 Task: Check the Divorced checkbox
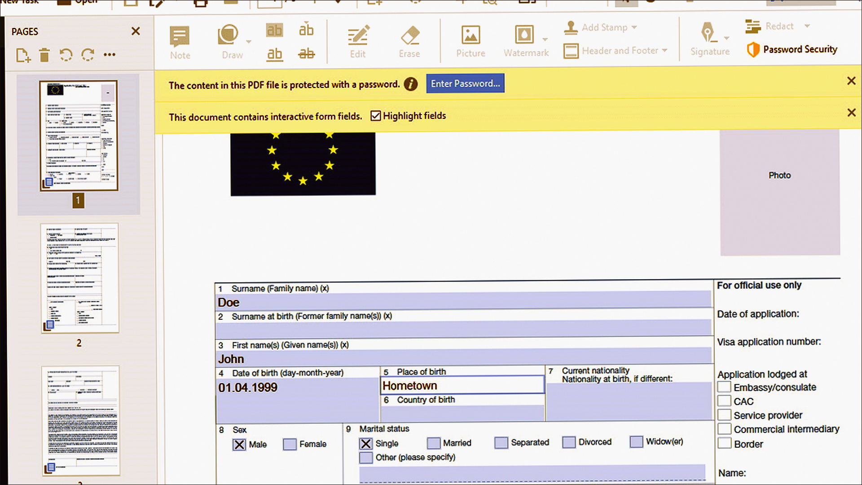[569, 442]
